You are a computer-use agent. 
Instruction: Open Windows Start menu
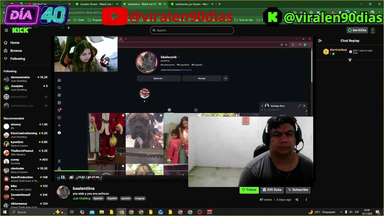click(x=5, y=212)
